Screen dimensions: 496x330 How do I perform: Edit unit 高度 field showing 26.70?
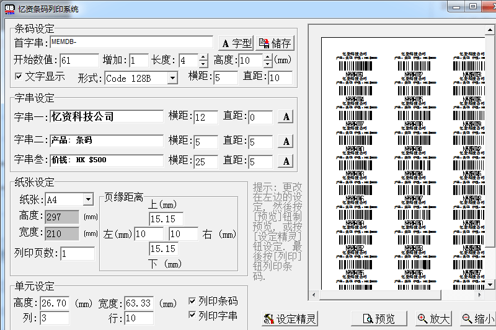click(x=55, y=303)
